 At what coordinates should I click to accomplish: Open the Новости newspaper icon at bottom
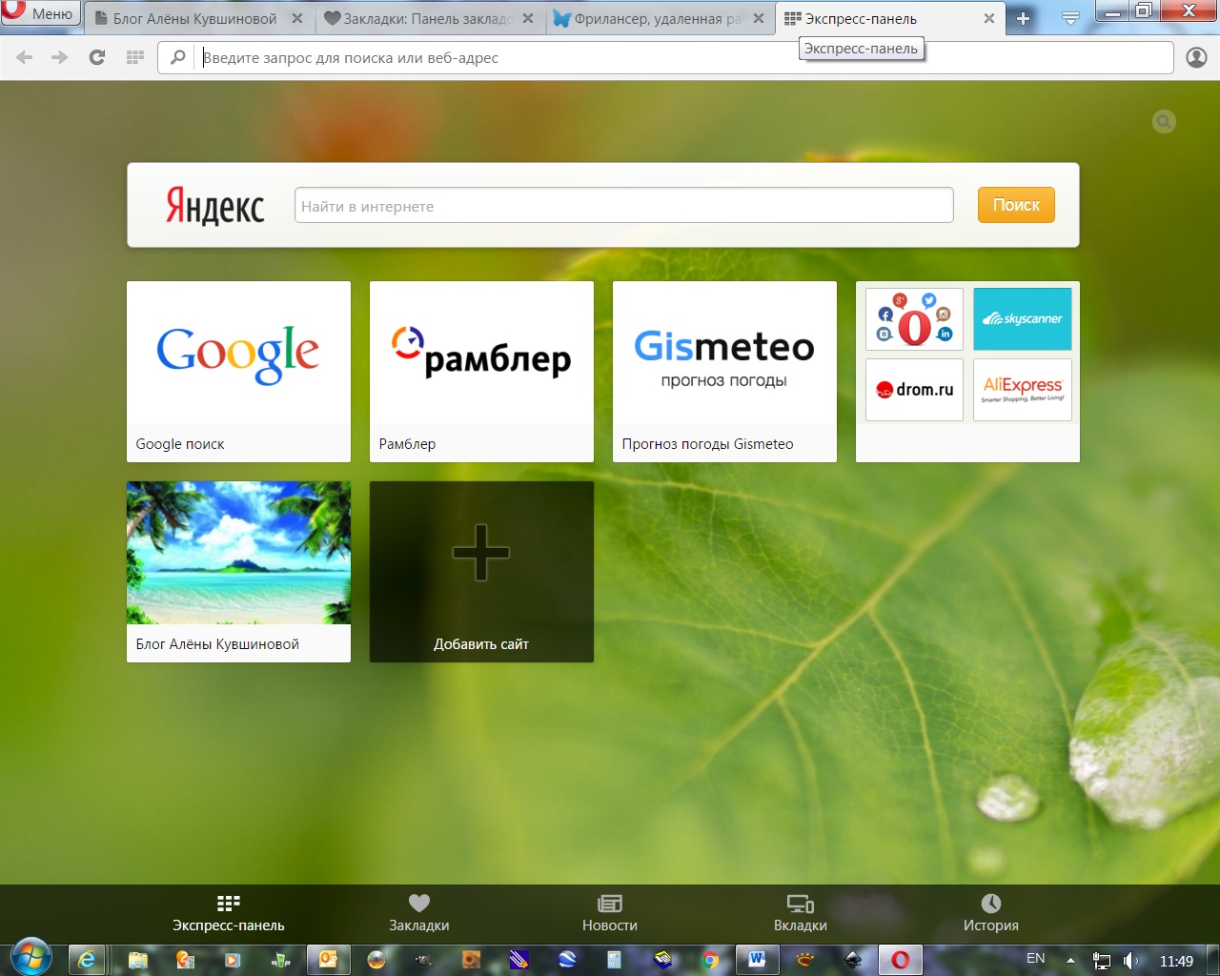coord(609,903)
